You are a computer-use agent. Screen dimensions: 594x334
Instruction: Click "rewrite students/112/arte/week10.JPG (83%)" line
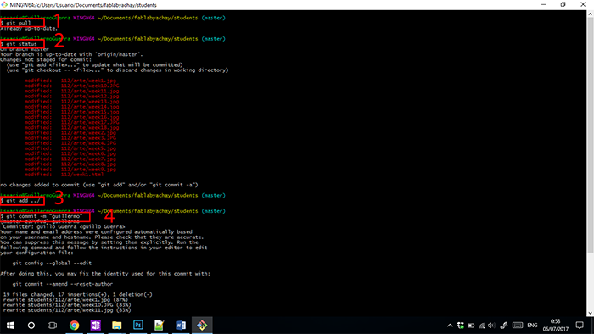pyautogui.click(x=67, y=305)
